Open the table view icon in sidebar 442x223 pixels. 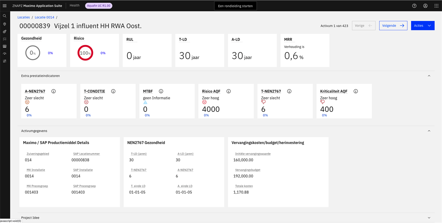pos(4,46)
